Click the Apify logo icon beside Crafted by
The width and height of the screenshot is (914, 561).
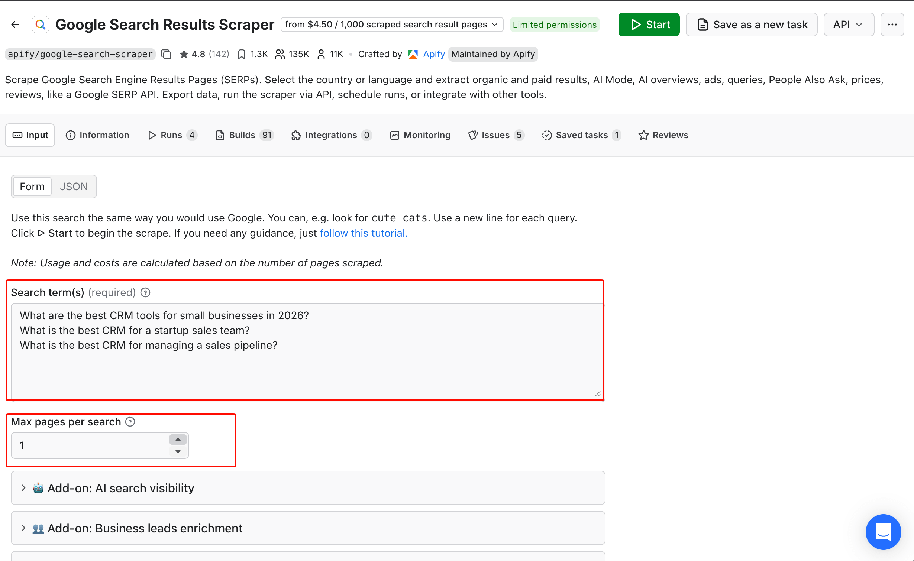pyautogui.click(x=413, y=54)
